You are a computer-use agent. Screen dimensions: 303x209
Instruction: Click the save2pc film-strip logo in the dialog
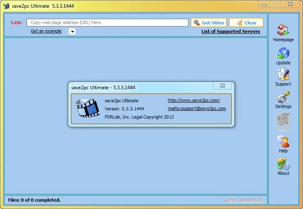tap(88, 108)
